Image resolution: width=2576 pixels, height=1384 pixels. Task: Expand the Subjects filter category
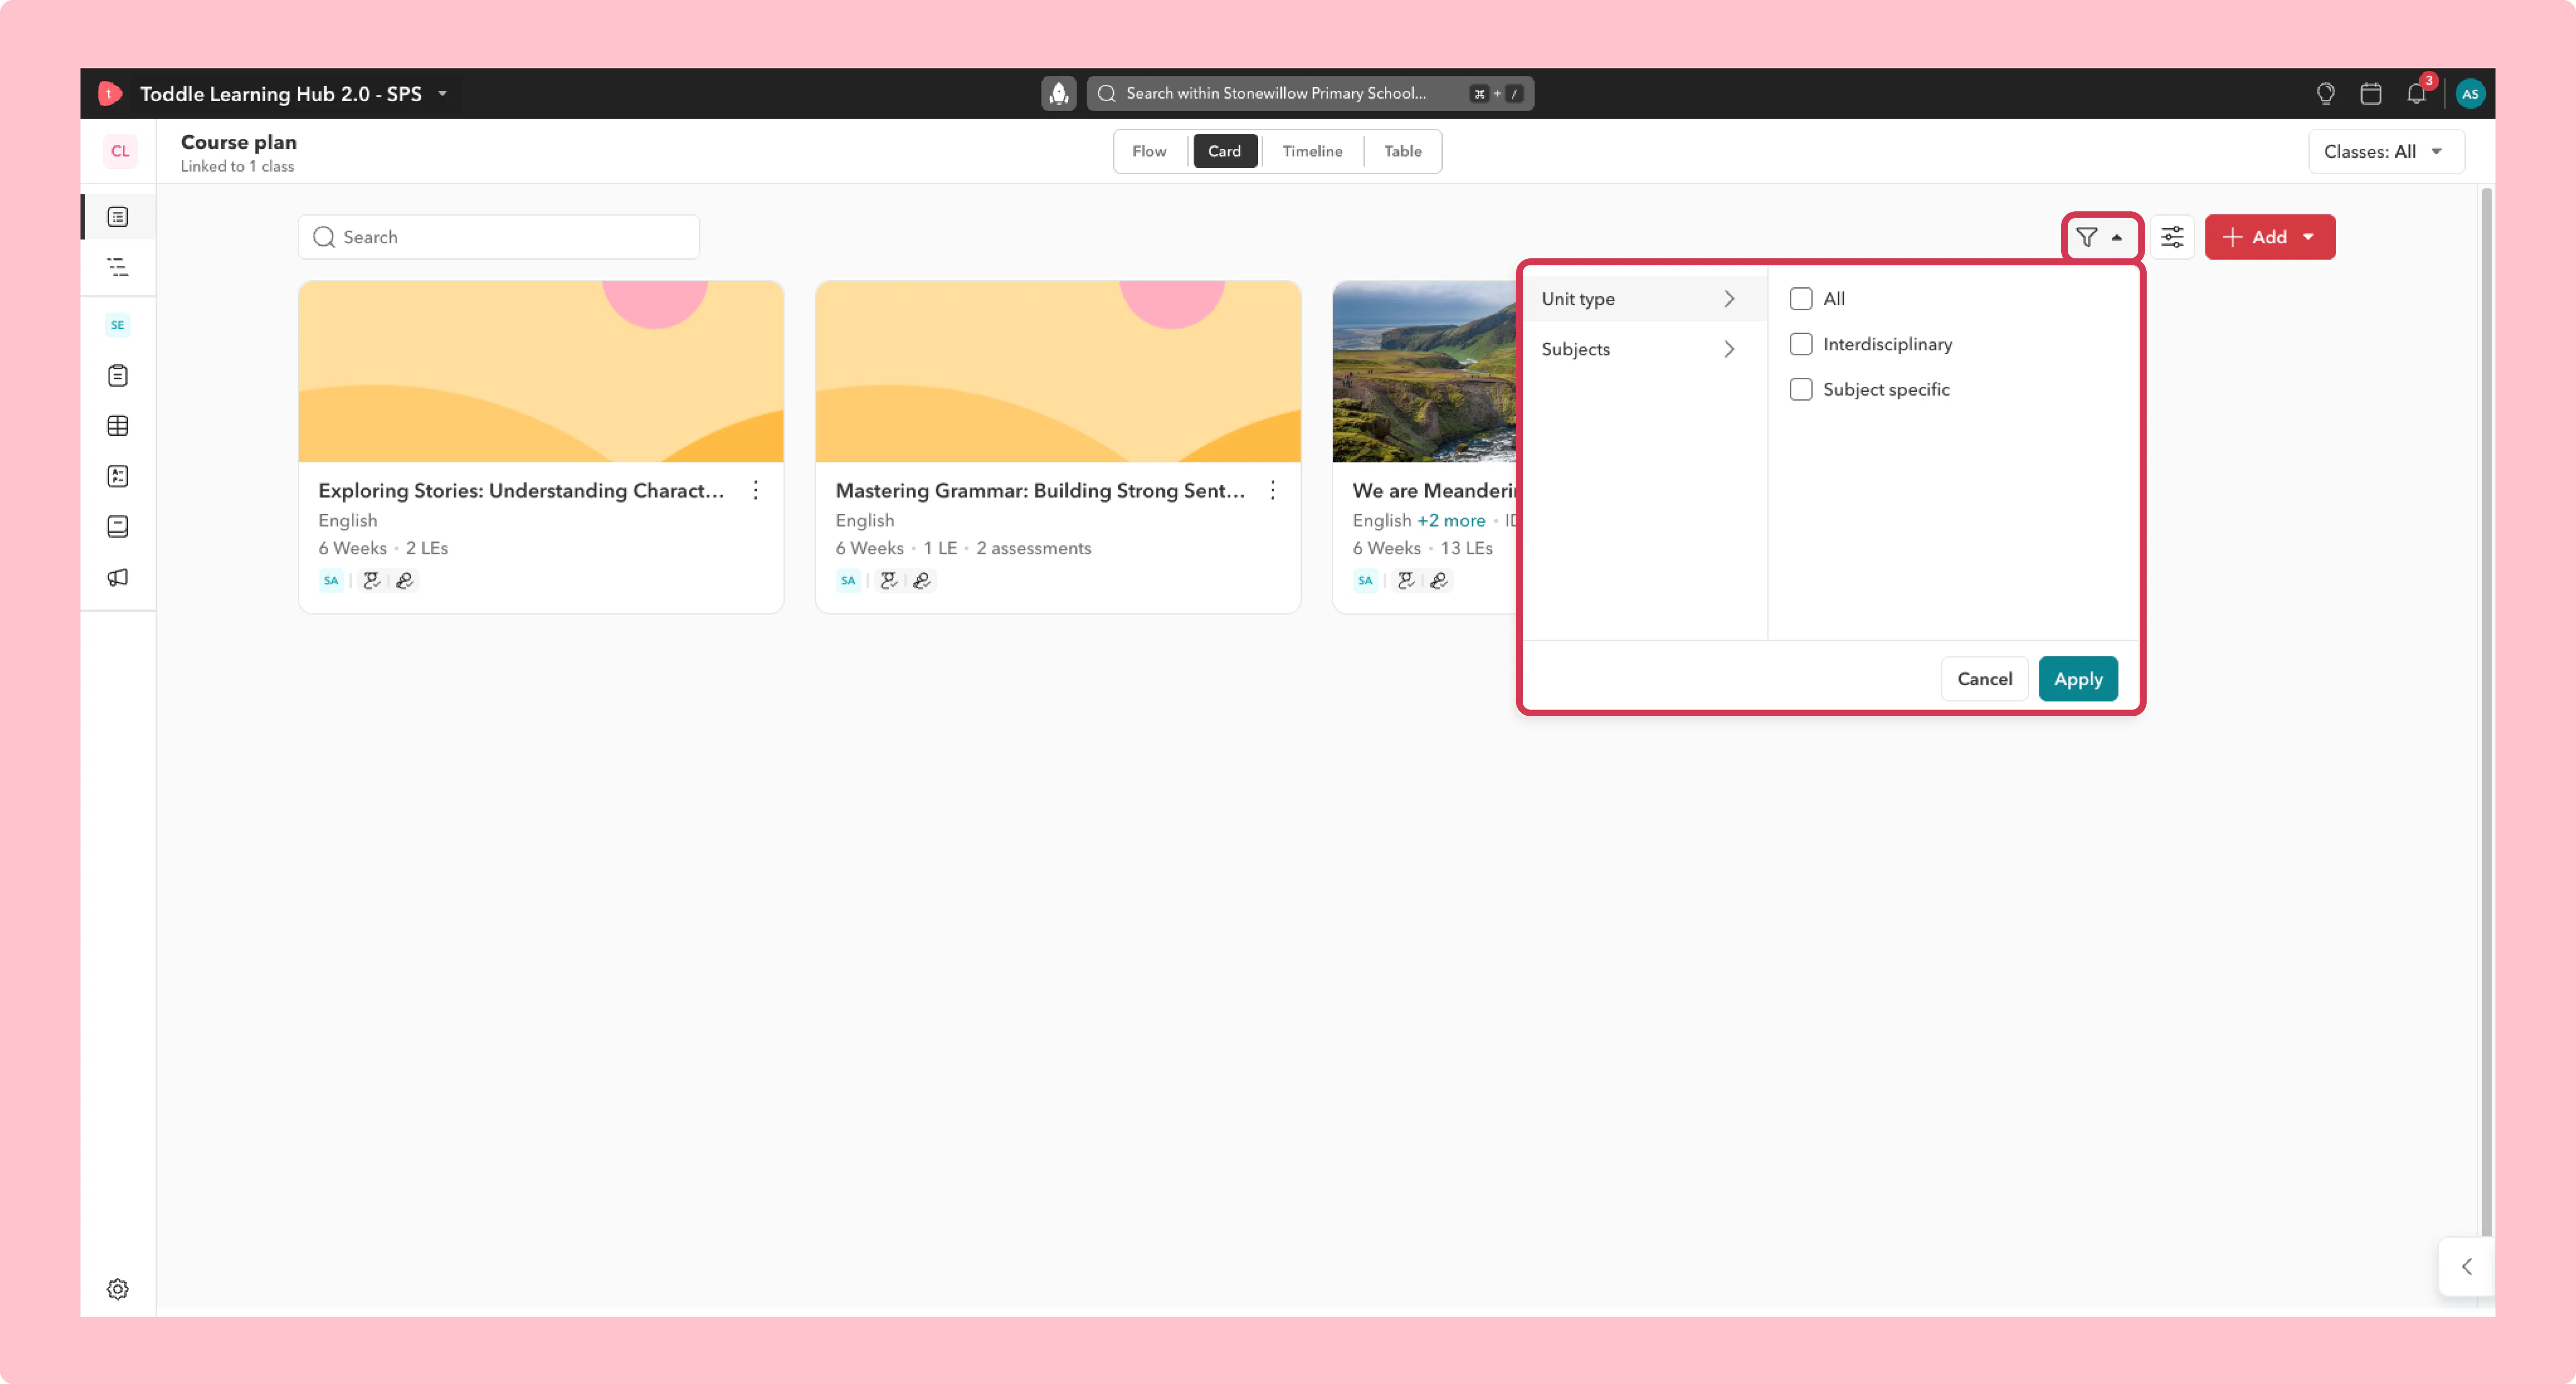1644,349
